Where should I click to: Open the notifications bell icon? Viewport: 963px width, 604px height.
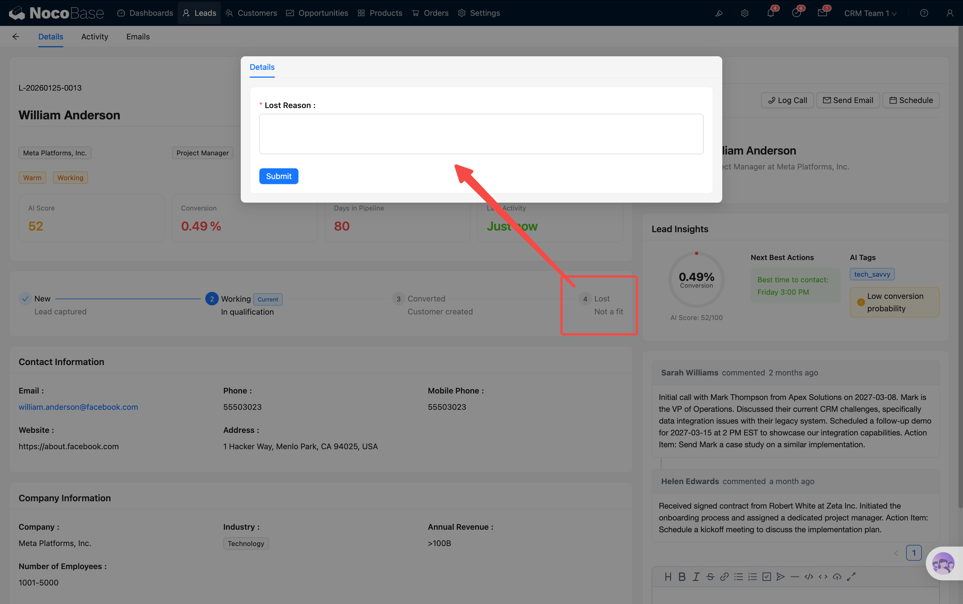click(770, 13)
